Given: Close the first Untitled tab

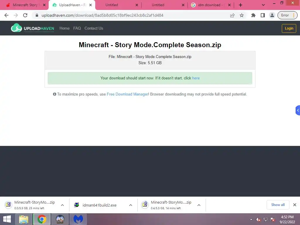Looking at the screenshot, I should [137, 5].
